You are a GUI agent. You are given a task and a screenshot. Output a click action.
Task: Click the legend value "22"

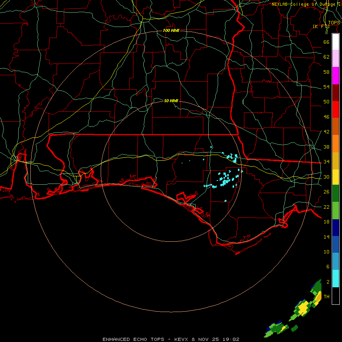click(326, 207)
